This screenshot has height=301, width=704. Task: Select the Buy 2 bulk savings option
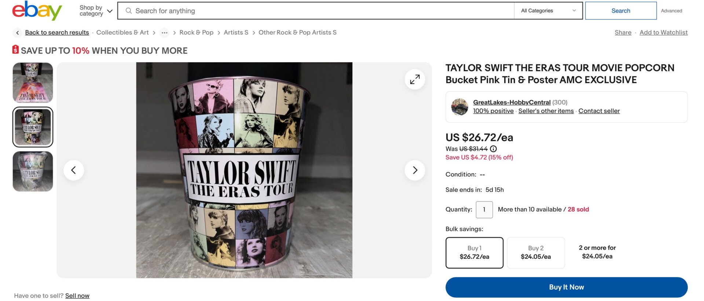coord(536,253)
